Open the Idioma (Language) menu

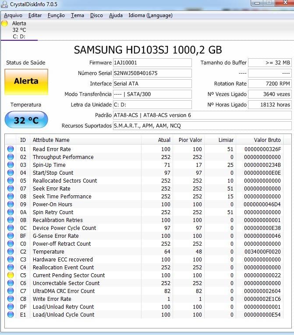click(151, 15)
